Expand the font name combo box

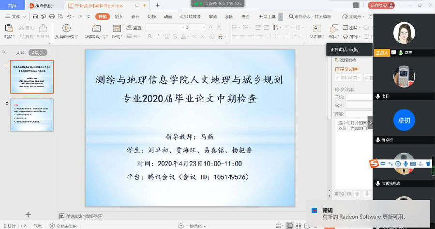point(183,28)
